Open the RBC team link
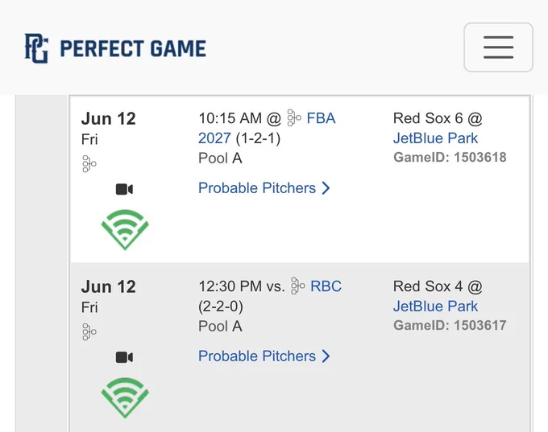Image resolution: width=548 pixels, height=432 pixels. coord(326,286)
